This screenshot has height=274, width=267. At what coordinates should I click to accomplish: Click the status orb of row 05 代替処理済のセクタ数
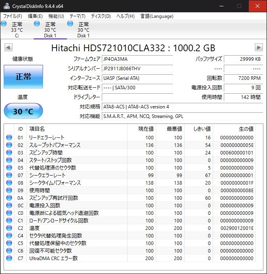(x=9, y=168)
